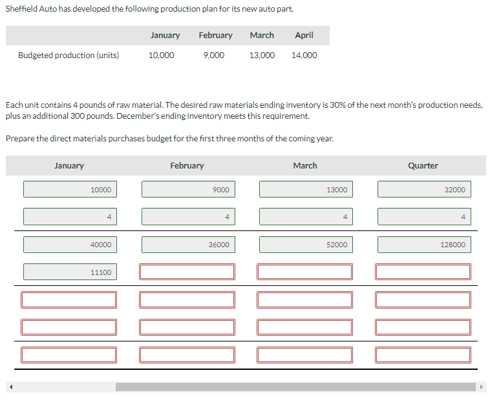Click the February input showing 4
Screen dimensions: 490x406
188,217
